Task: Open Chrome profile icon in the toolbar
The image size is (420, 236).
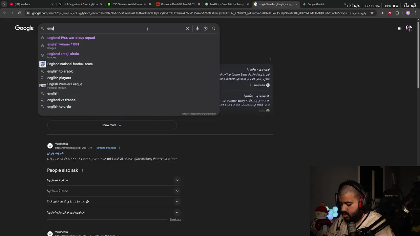Action: (408, 13)
